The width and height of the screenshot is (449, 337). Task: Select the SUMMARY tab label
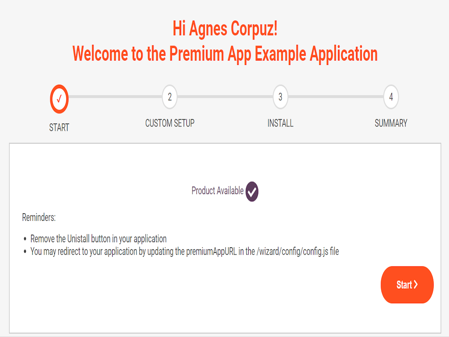point(391,123)
